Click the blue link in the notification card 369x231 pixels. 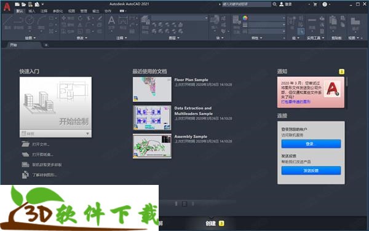click(296, 102)
